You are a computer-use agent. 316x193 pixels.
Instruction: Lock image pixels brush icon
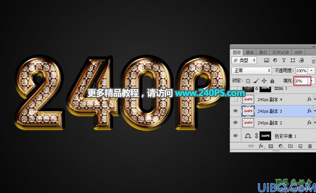[x=256, y=81]
